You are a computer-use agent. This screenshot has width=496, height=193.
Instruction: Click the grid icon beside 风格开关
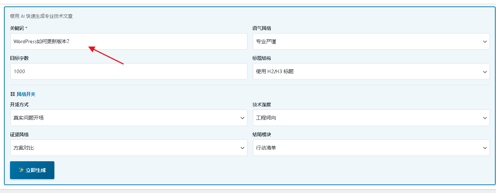[x=13, y=94]
